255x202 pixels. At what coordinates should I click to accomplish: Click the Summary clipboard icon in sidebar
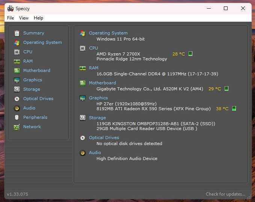point(17,33)
